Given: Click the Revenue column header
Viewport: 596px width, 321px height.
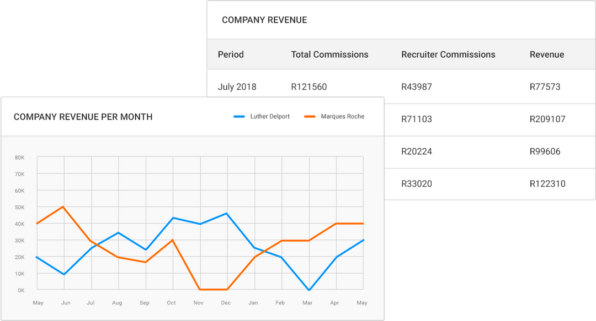Looking at the screenshot, I should point(547,55).
